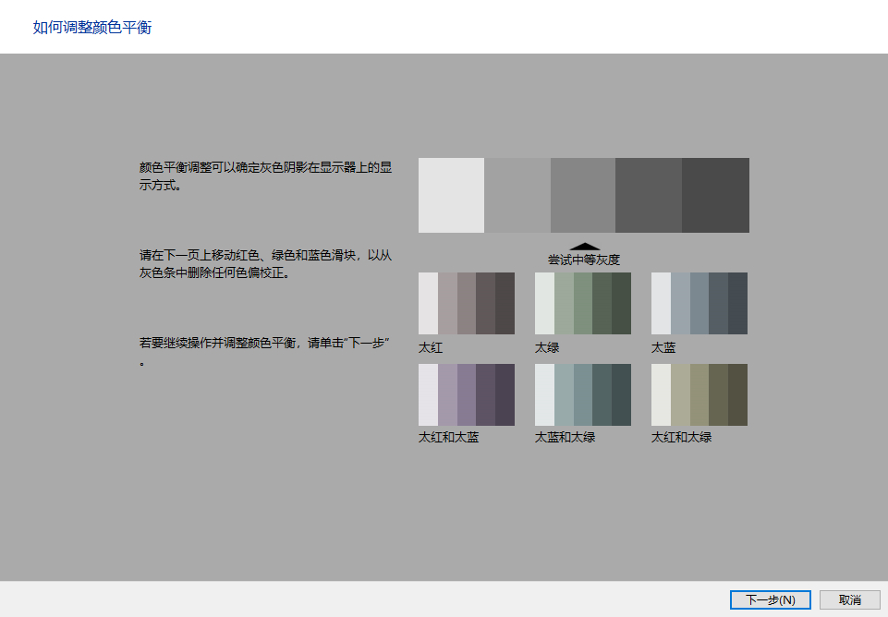Select the 太红和太绿 sample image

(699, 394)
